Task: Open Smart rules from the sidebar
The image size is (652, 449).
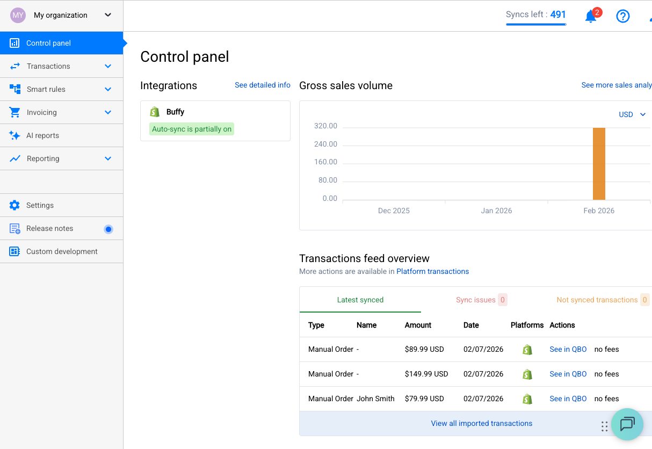Action: 46,89
